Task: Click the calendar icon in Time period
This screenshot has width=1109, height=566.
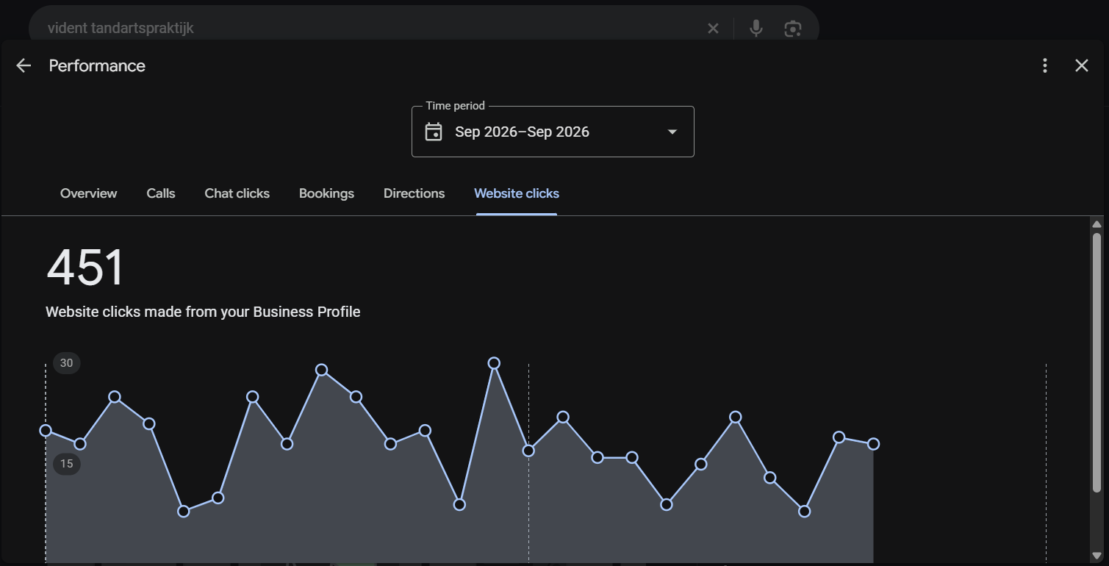Action: [434, 132]
